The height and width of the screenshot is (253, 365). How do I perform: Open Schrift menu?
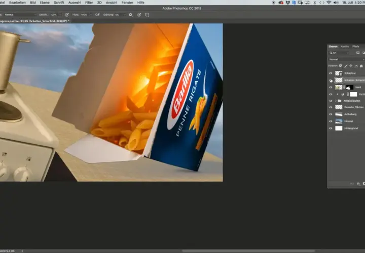click(59, 3)
